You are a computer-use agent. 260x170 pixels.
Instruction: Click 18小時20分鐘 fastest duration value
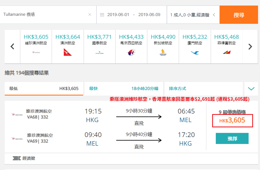(x=145, y=89)
